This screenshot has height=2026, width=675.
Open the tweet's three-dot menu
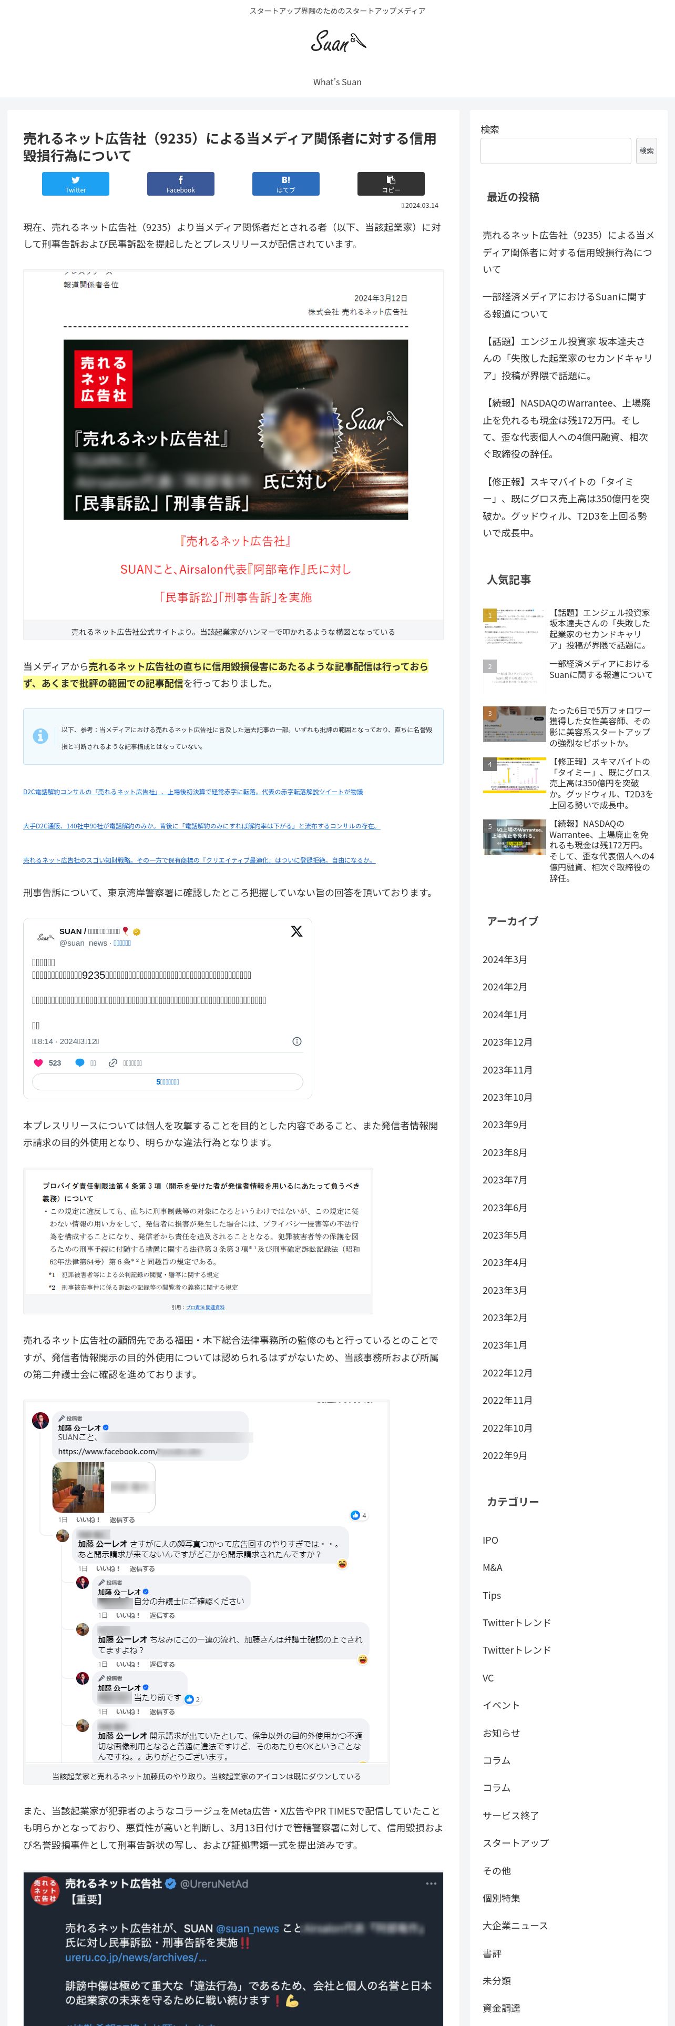pyautogui.click(x=431, y=1883)
